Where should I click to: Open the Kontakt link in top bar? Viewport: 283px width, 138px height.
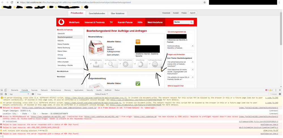(176, 13)
